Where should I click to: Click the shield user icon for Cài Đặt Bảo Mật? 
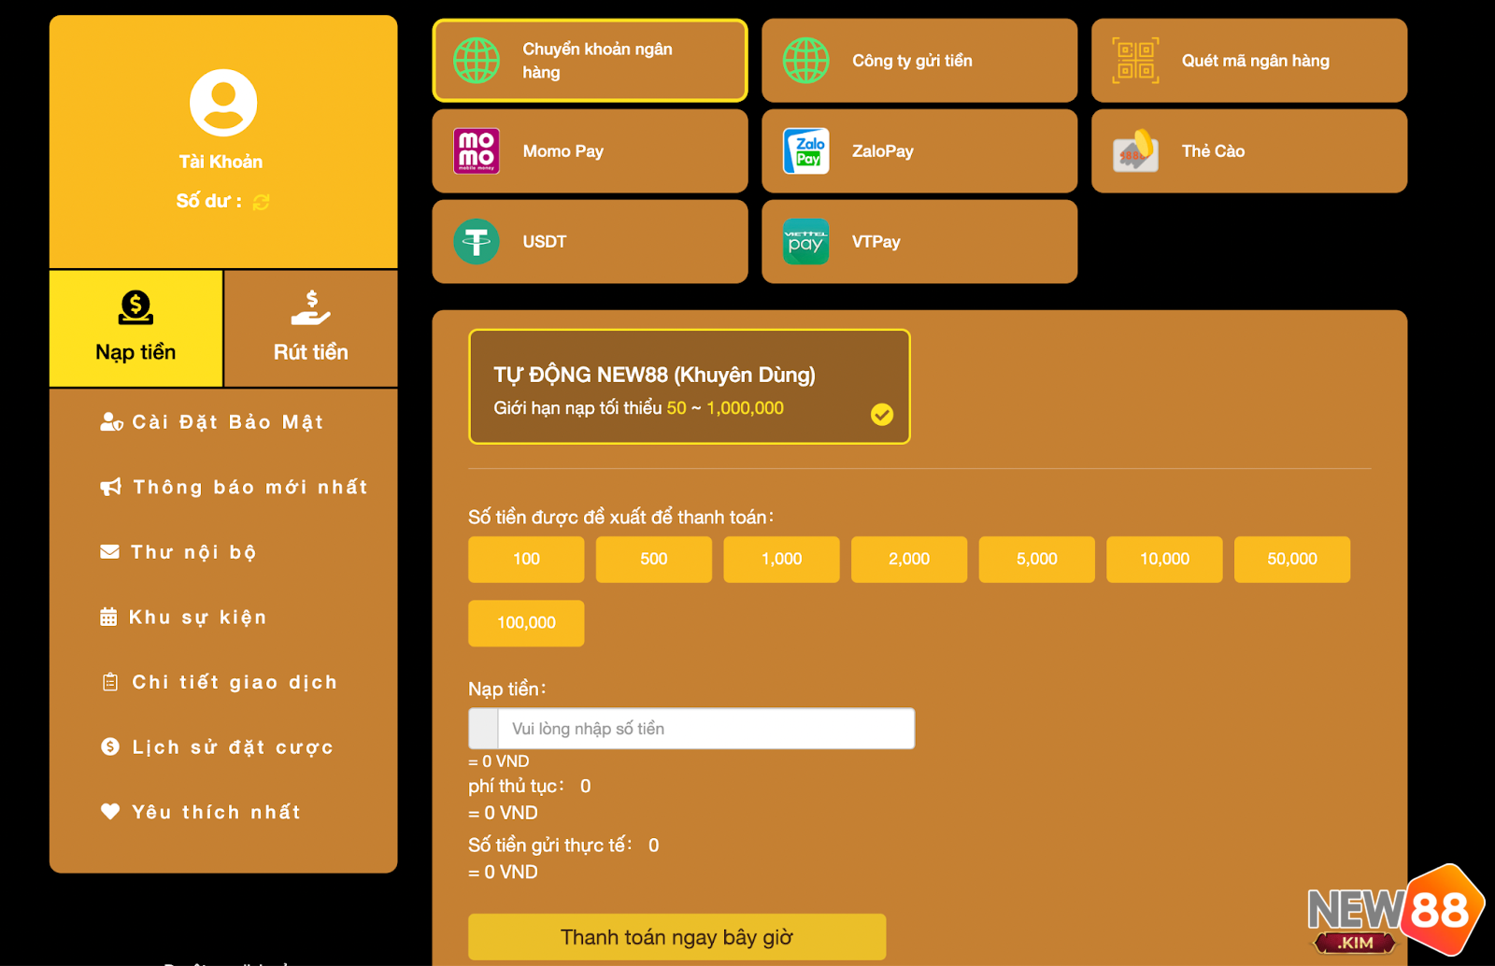(111, 422)
